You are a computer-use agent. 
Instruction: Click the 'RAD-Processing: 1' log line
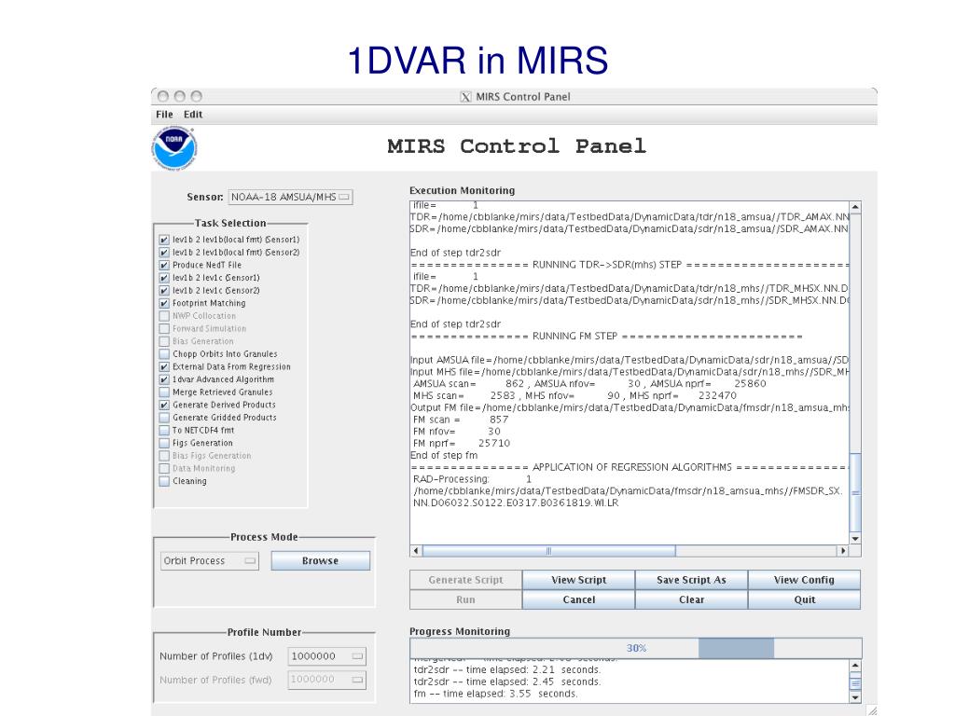click(x=473, y=479)
